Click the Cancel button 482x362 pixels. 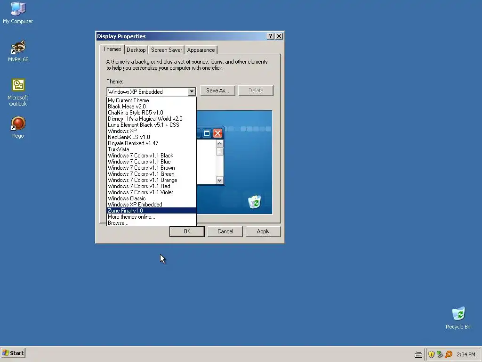click(225, 231)
